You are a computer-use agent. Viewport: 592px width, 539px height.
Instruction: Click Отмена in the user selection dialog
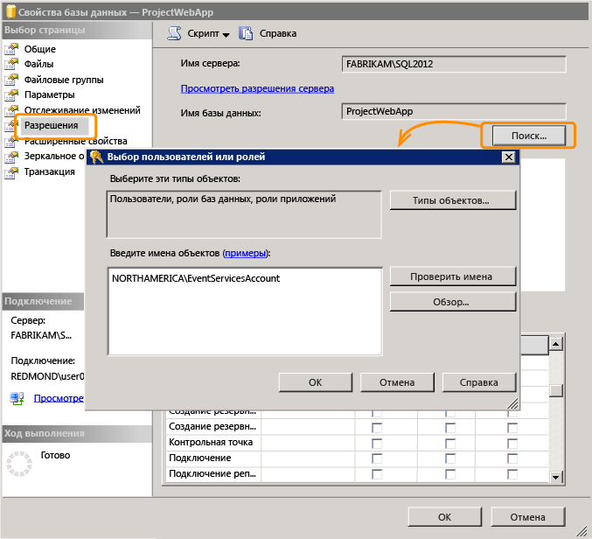coord(397,382)
